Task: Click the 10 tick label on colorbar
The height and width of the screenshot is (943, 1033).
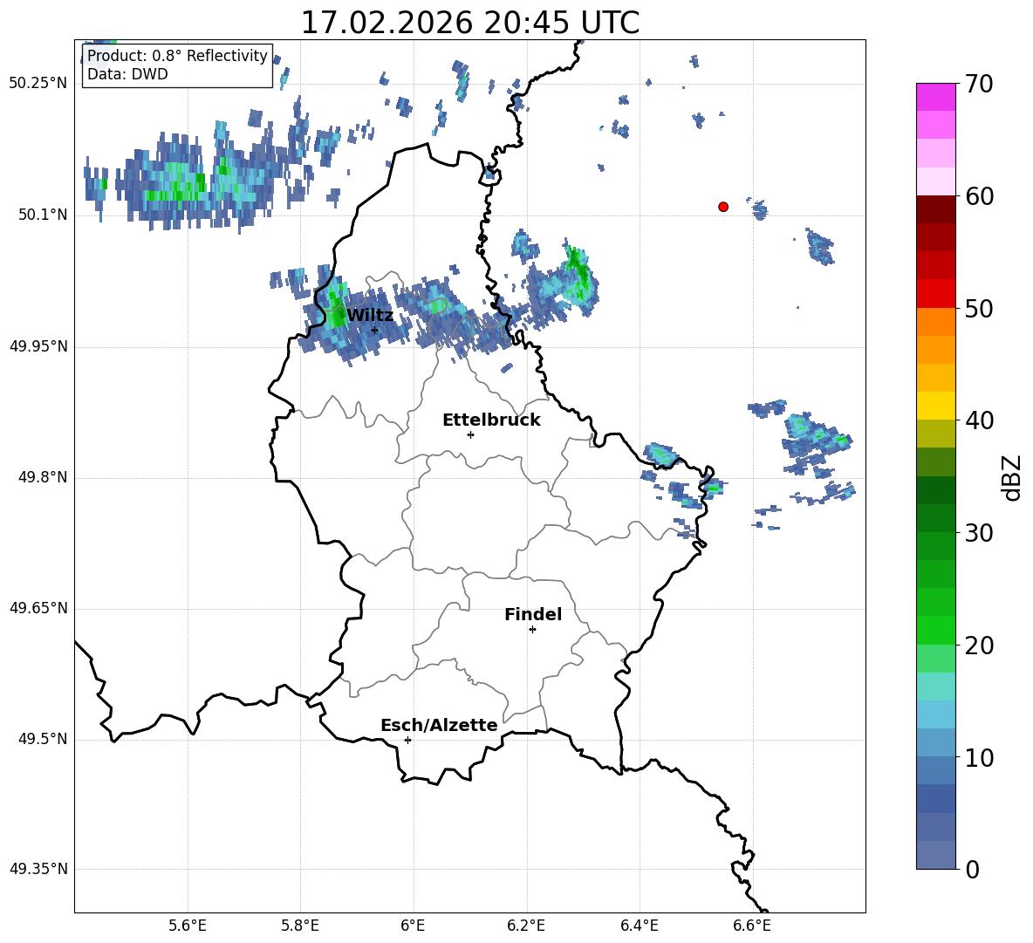Action: tap(979, 757)
